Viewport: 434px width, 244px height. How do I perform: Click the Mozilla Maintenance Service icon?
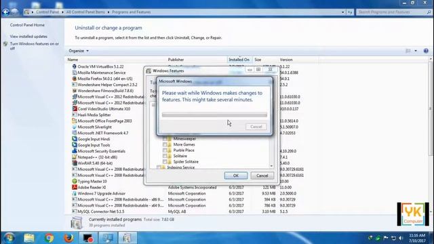click(x=74, y=73)
